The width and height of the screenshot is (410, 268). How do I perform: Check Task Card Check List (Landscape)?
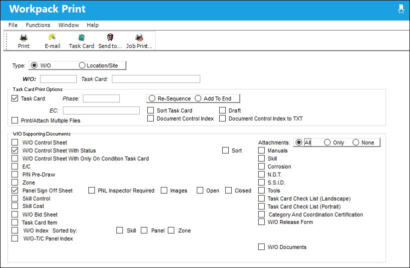(262, 198)
